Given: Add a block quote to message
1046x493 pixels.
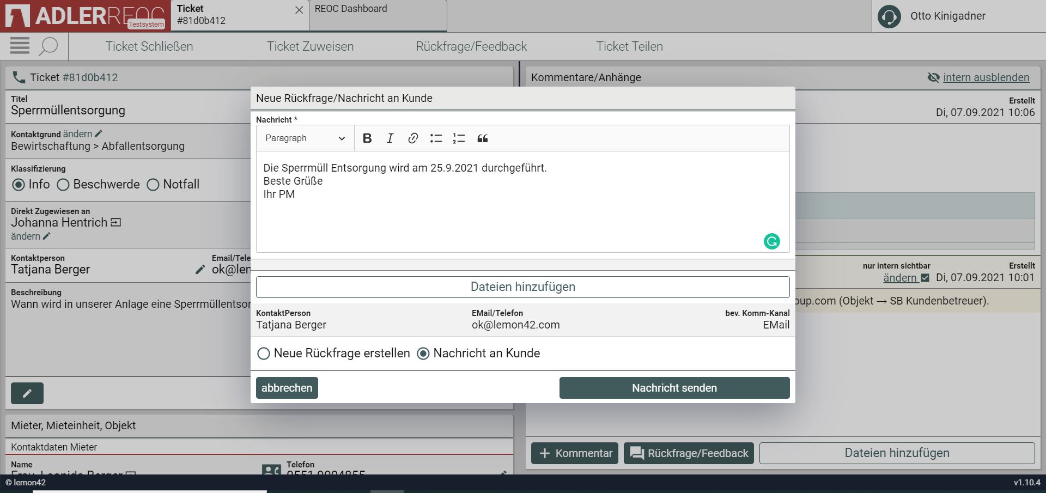Looking at the screenshot, I should click(x=482, y=138).
